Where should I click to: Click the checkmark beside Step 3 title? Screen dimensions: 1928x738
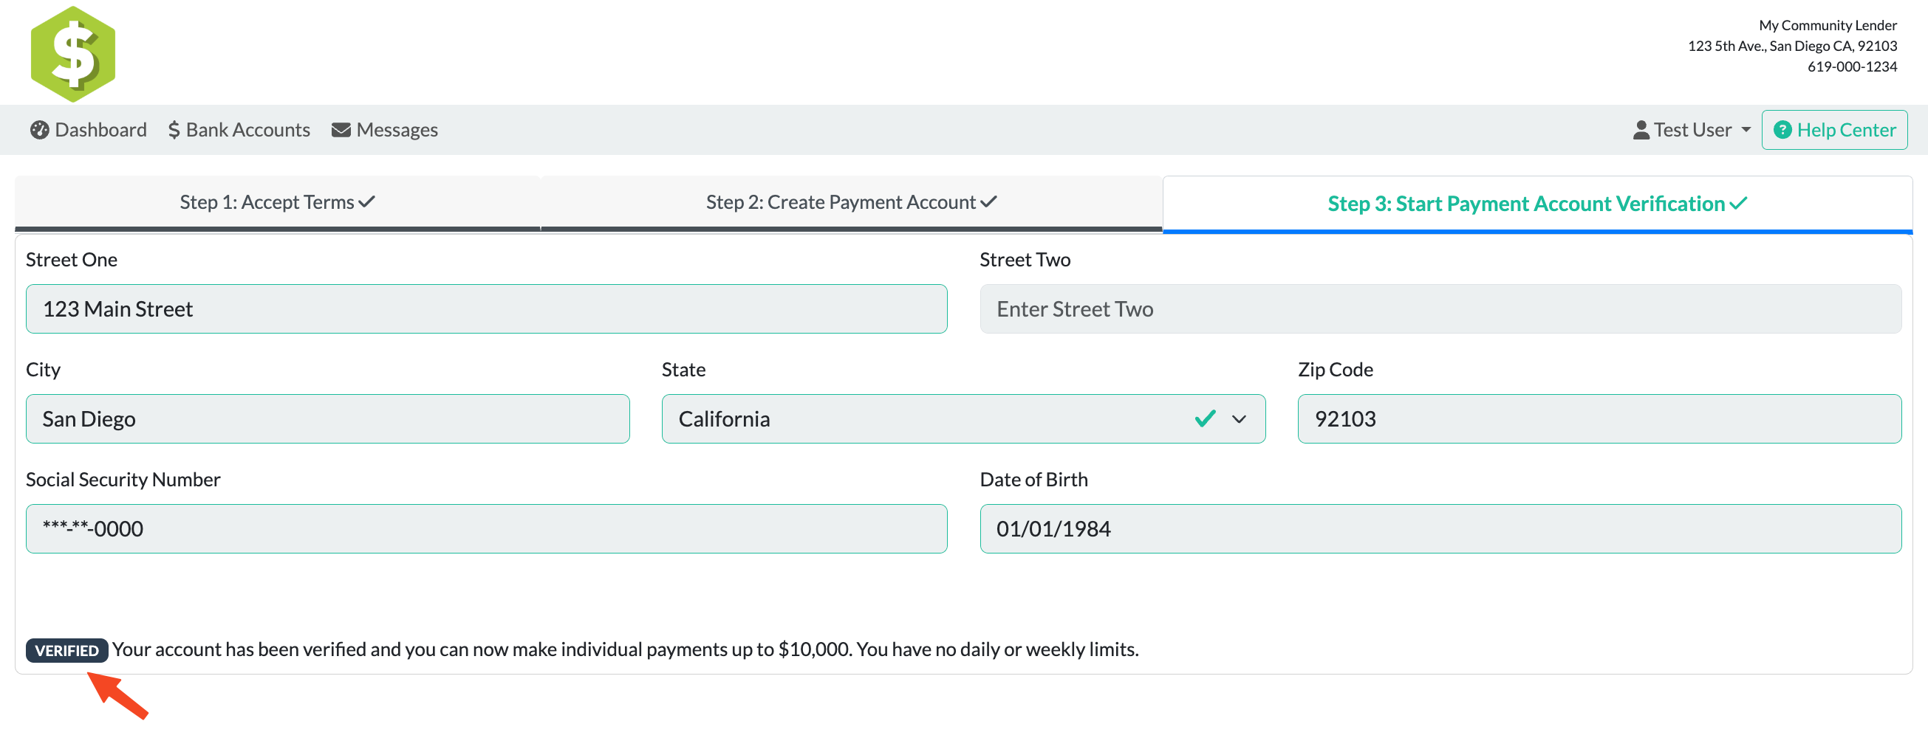point(1738,204)
